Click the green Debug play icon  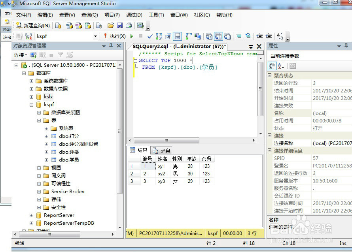pyautogui.click(x=132, y=36)
